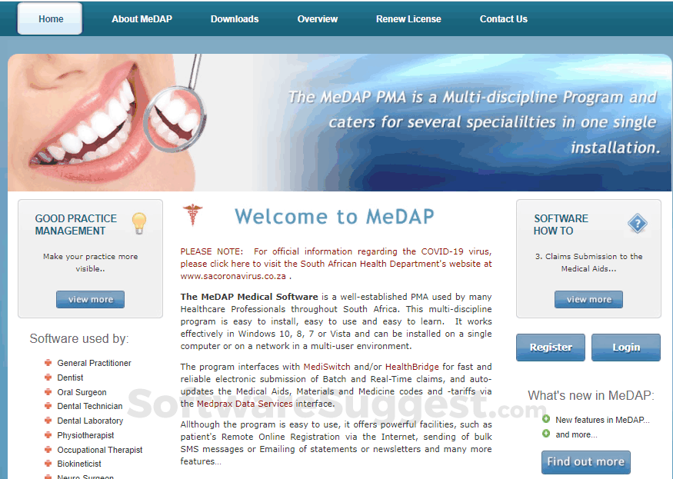Go to the Contact Us page
Screen dimensions: 673x479
pos(503,19)
